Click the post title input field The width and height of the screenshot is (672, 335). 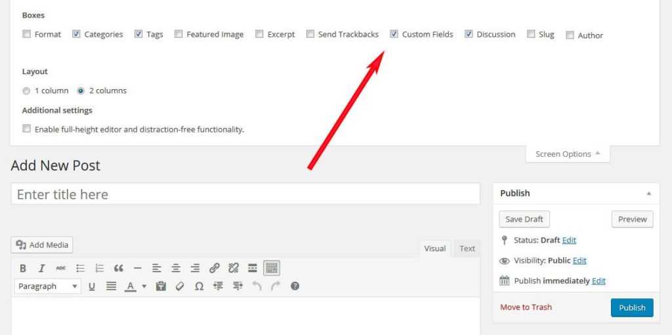[245, 194]
